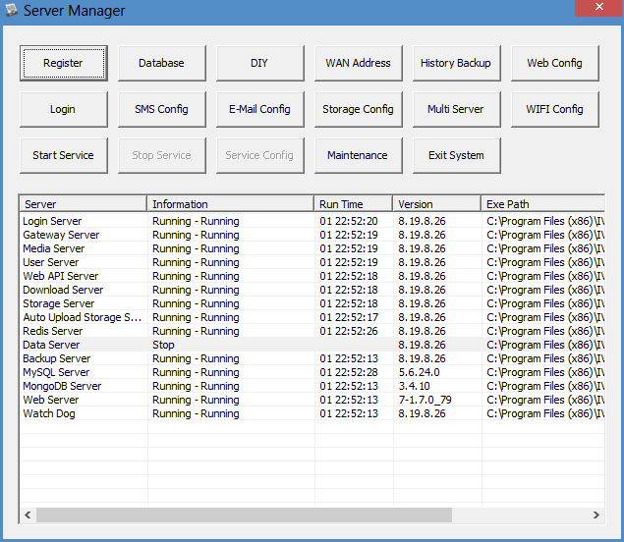Open the DIY button
This screenshot has width=624, height=542.
(x=260, y=63)
